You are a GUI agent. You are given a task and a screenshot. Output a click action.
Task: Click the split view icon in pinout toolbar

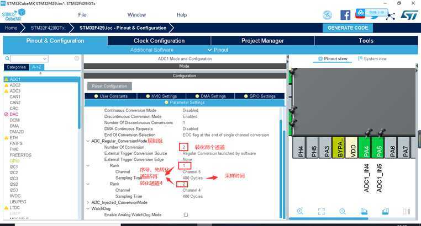coord(407,212)
